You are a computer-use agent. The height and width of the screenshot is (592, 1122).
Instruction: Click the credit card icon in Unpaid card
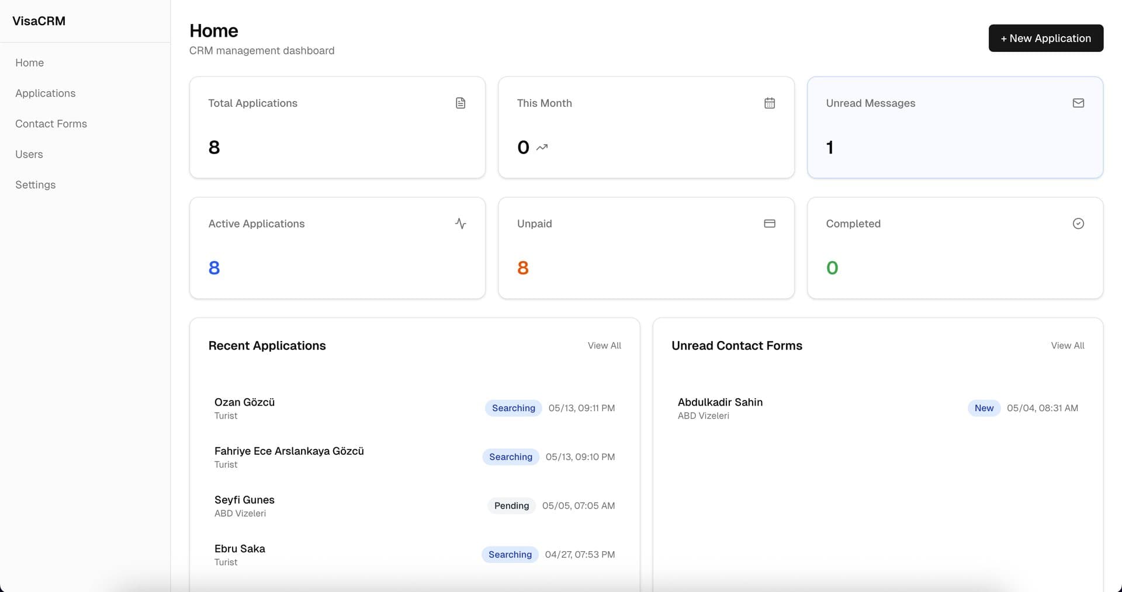pos(770,224)
